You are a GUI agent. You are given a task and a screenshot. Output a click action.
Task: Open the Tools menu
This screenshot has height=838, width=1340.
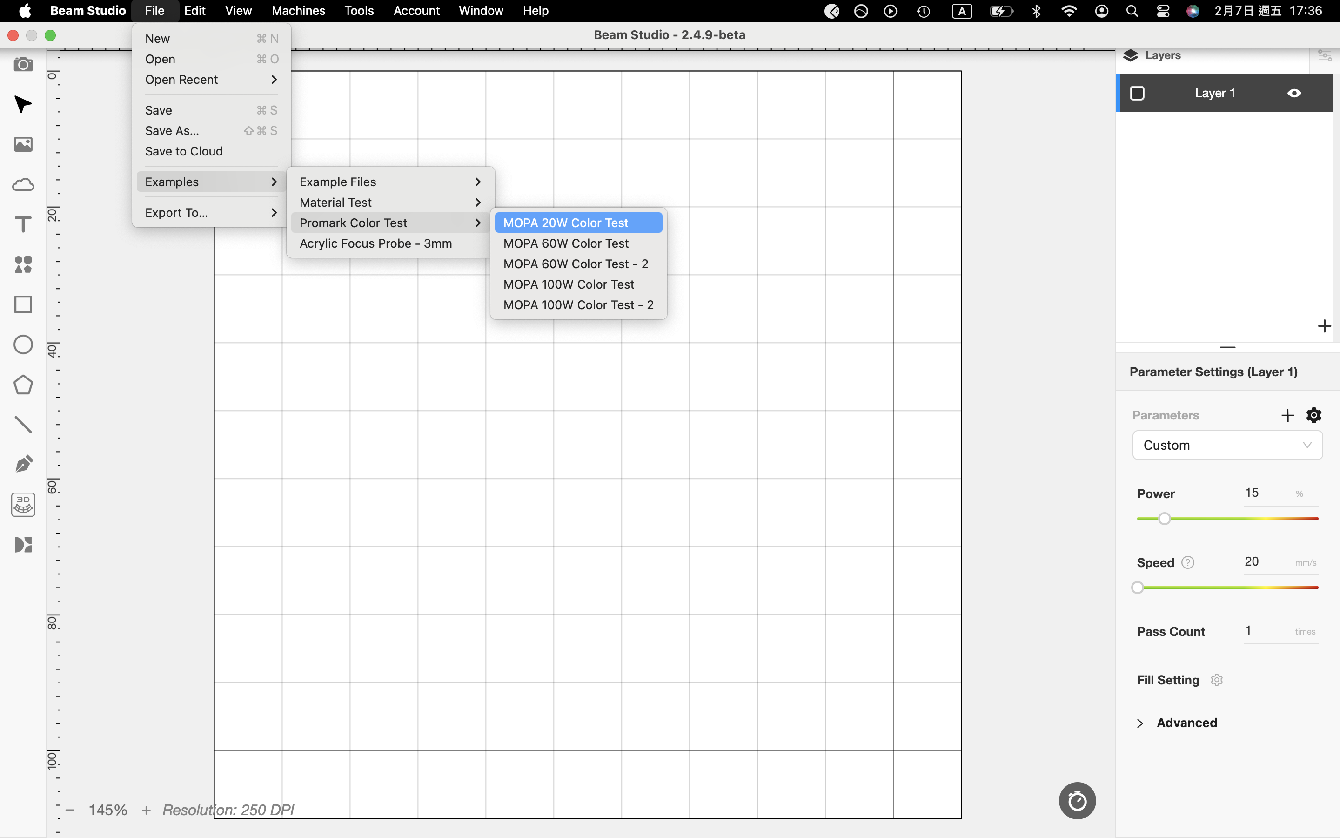coord(359,11)
